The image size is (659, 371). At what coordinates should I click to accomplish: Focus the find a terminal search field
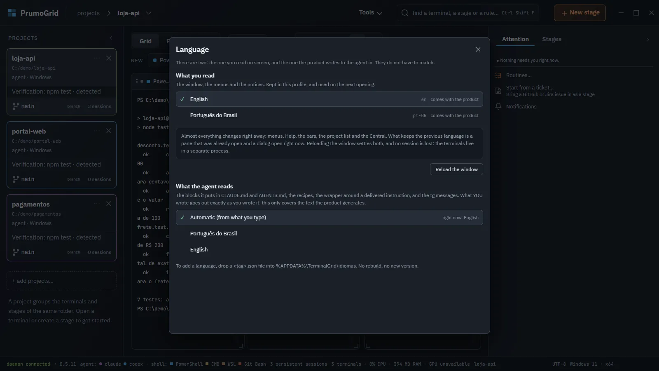467,13
